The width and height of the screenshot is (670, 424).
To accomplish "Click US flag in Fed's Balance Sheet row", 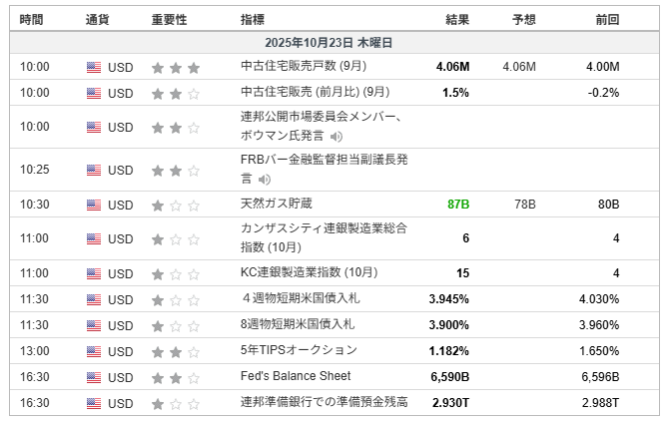I will click(x=94, y=376).
